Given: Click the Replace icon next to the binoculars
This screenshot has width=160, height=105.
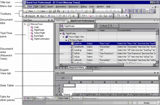Looking at the screenshot, I should [x=118, y=11].
